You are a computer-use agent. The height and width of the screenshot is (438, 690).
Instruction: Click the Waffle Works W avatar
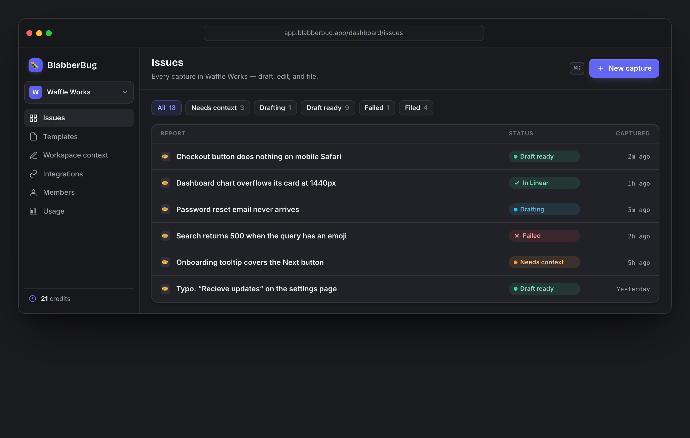(35, 92)
